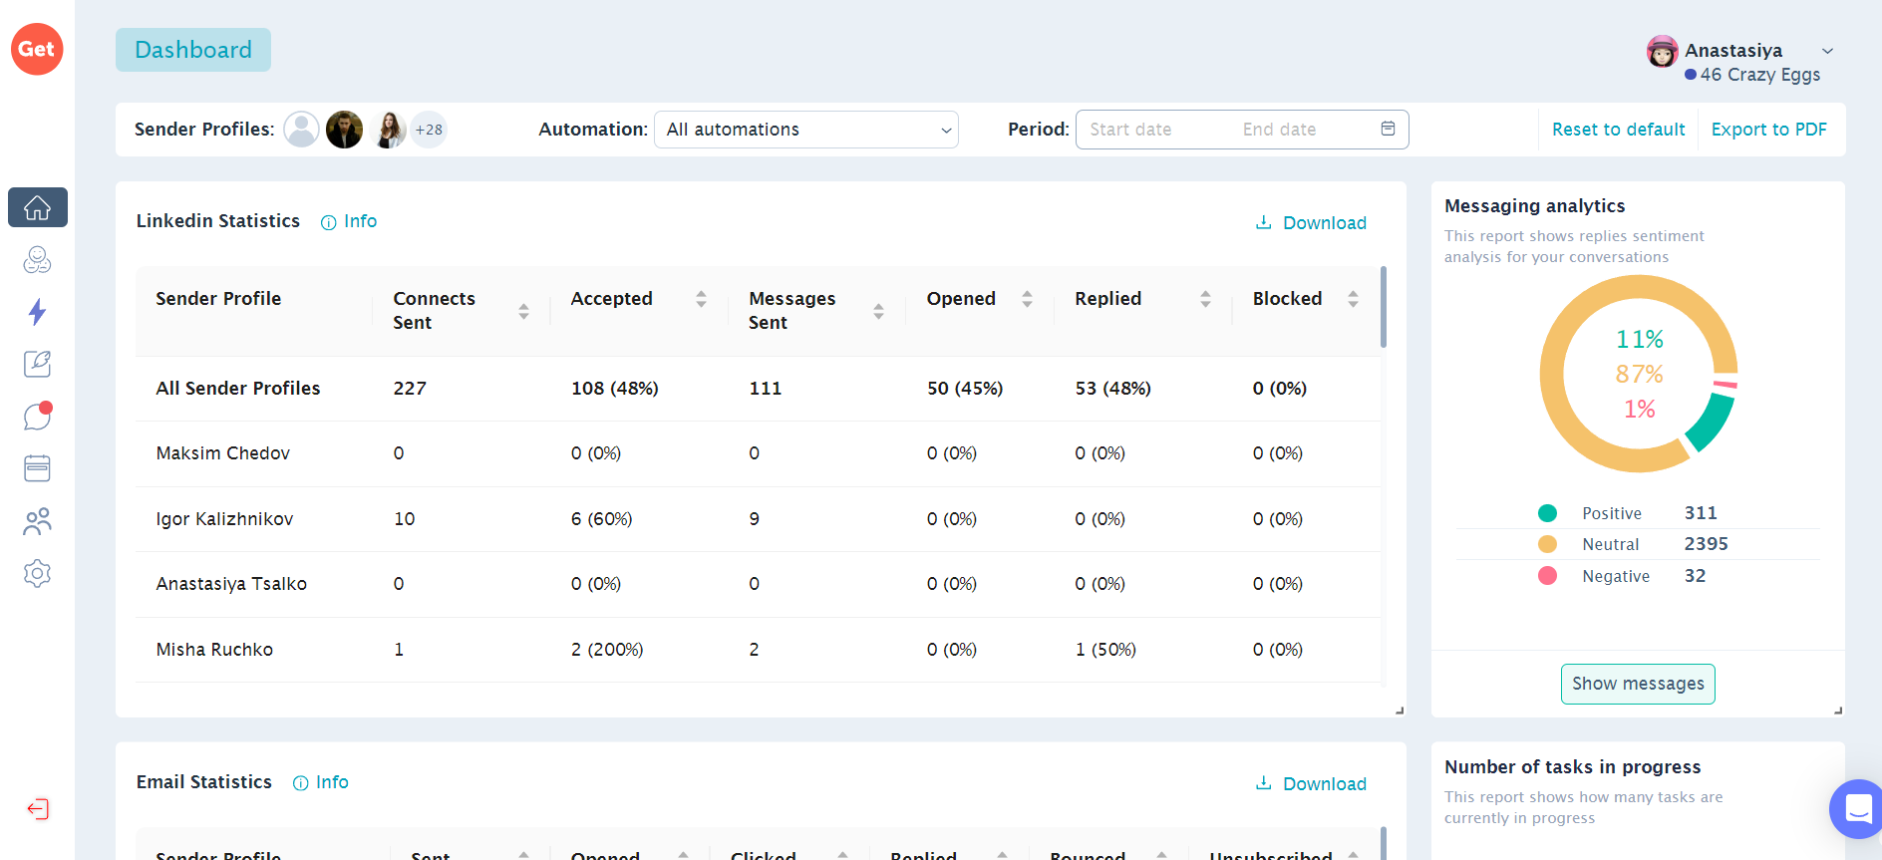
Task: Click the Neutral orange legend dot
Action: coord(1547,544)
